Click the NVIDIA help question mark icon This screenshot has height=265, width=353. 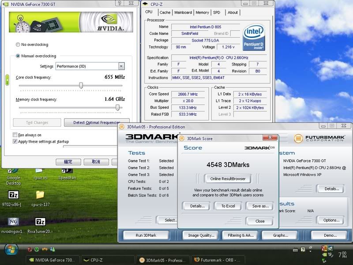point(119,4)
